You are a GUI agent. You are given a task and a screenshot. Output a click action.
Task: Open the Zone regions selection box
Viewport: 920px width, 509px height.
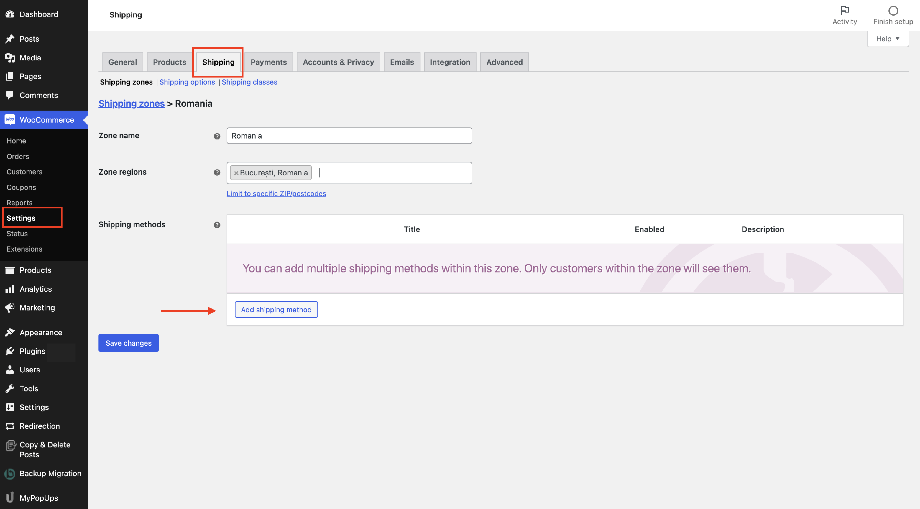pyautogui.click(x=393, y=173)
